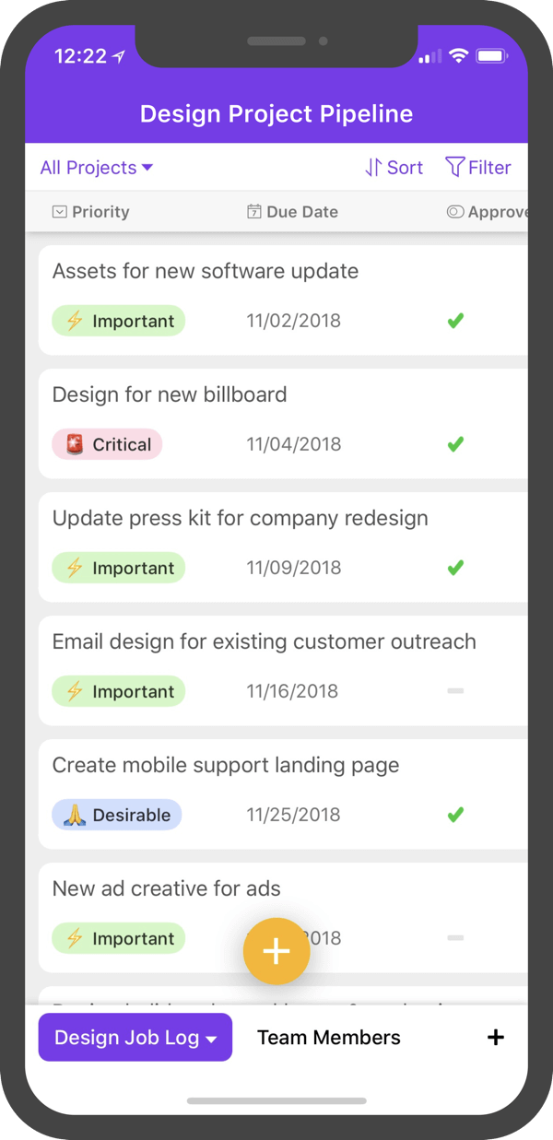Add a new table with plus icon
Viewport: 553px width, 1140px height.
495,1038
